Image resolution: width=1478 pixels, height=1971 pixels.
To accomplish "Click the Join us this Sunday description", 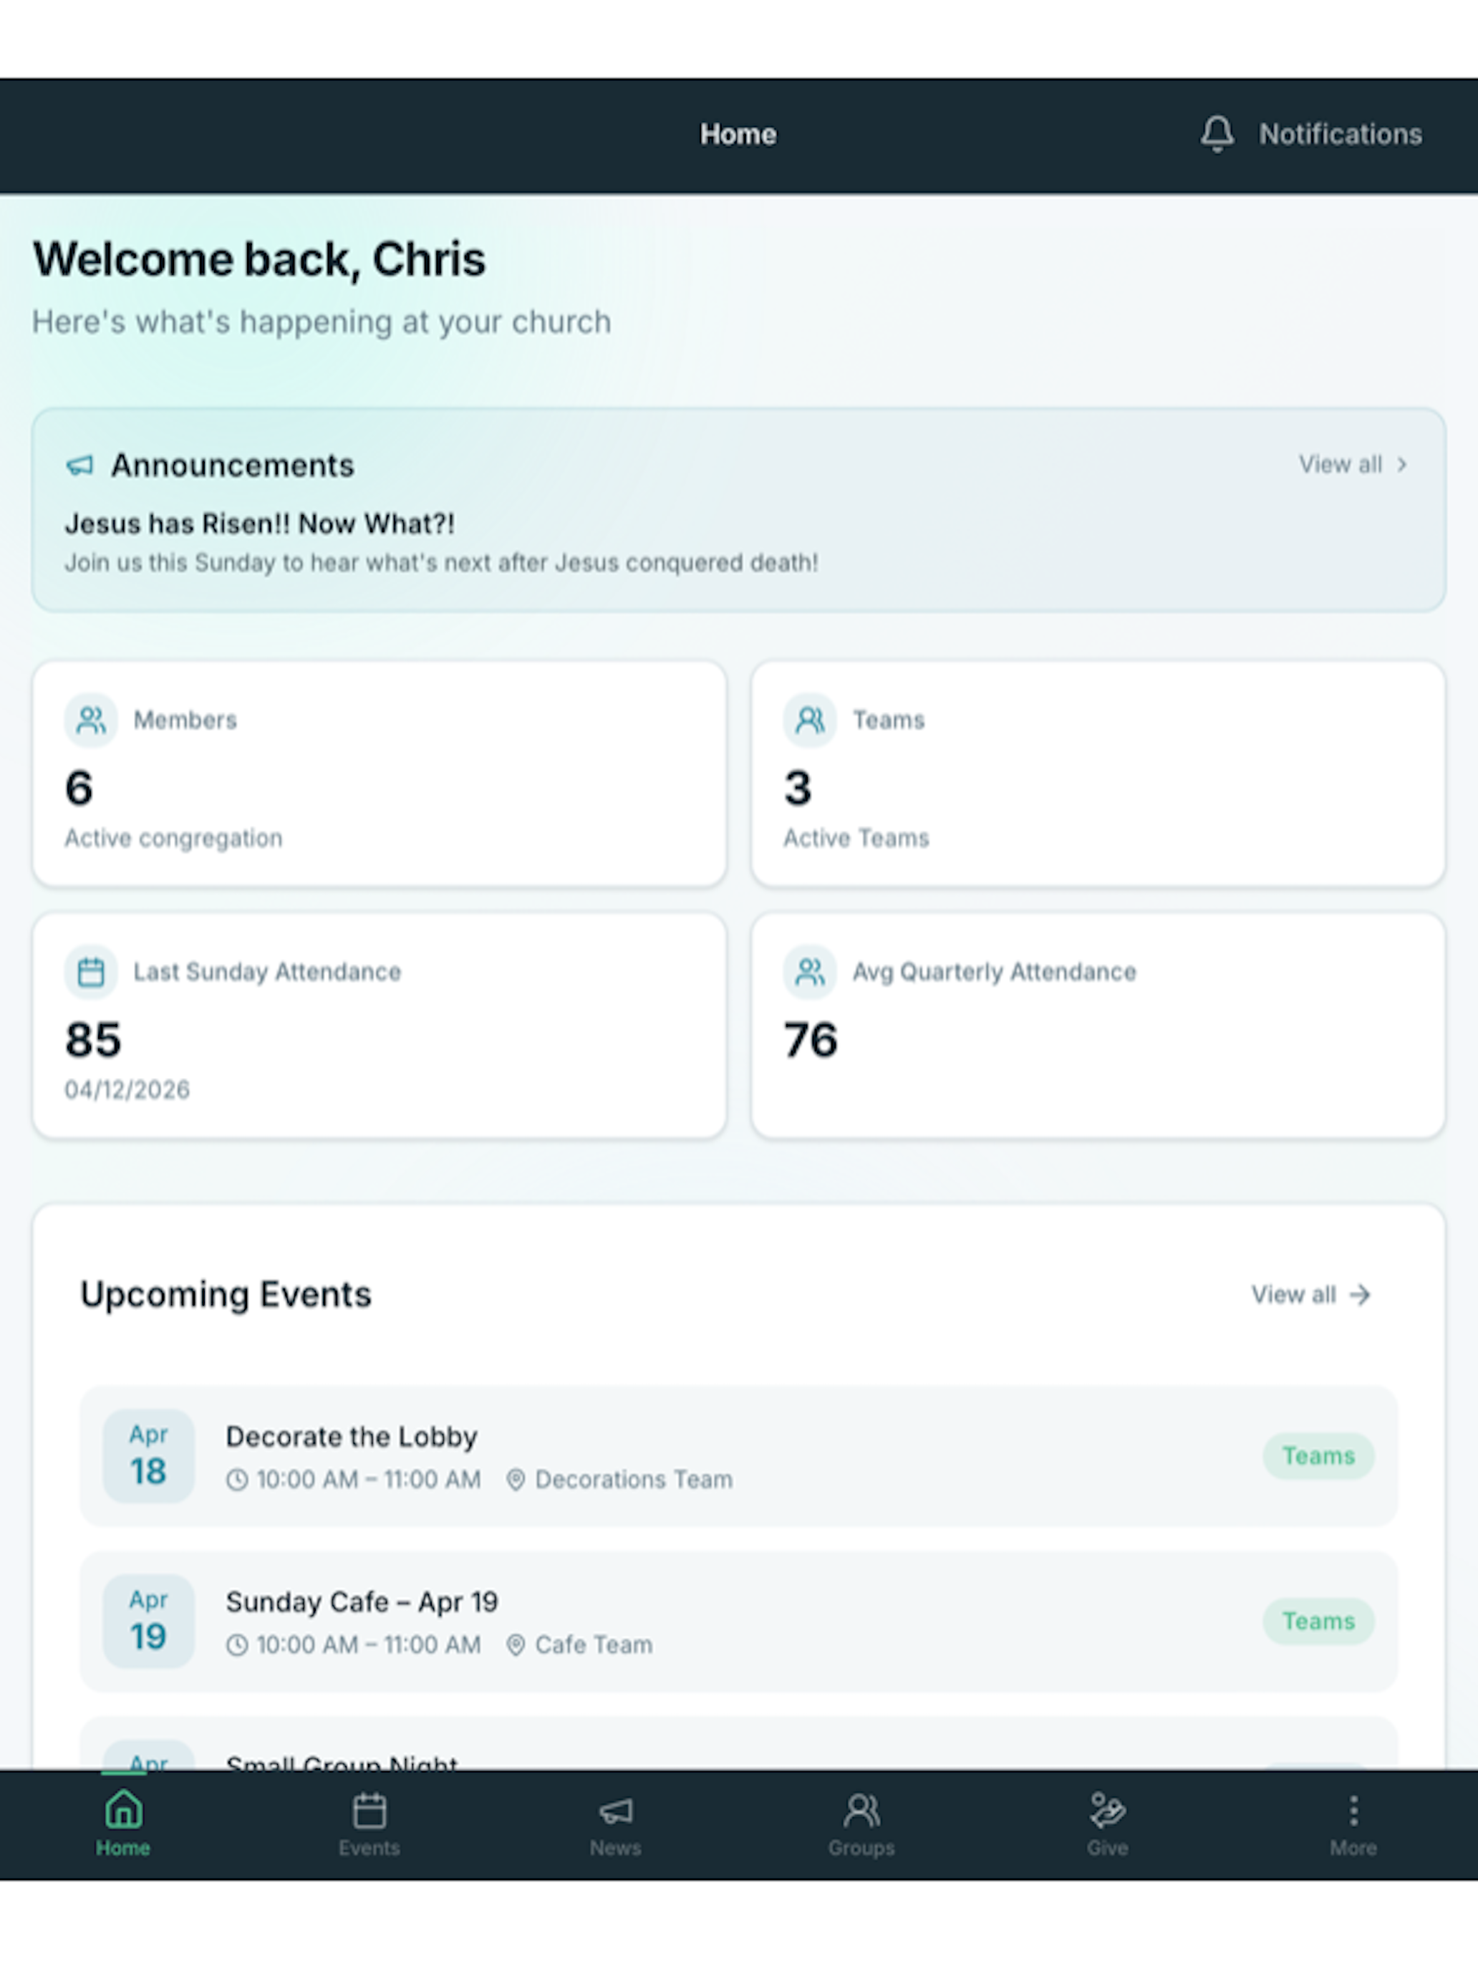I will coord(441,563).
